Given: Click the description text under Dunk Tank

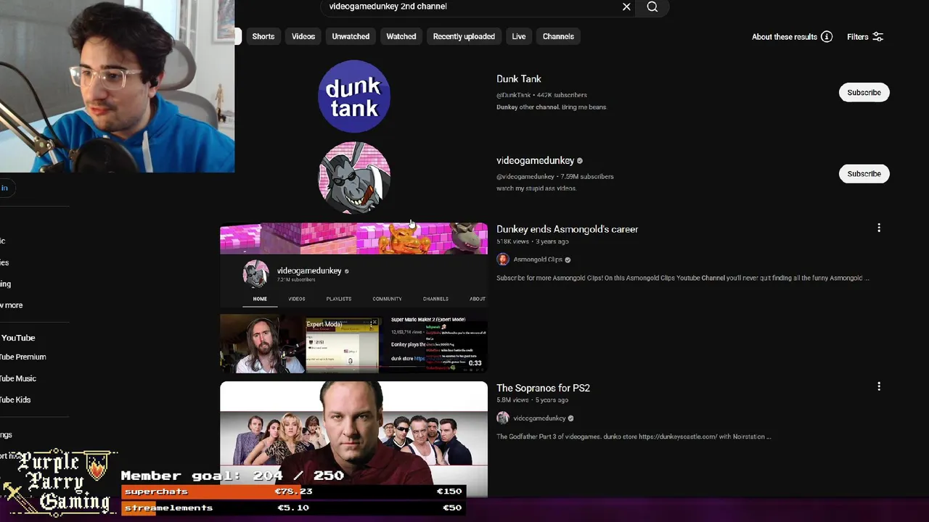Looking at the screenshot, I should tap(551, 107).
